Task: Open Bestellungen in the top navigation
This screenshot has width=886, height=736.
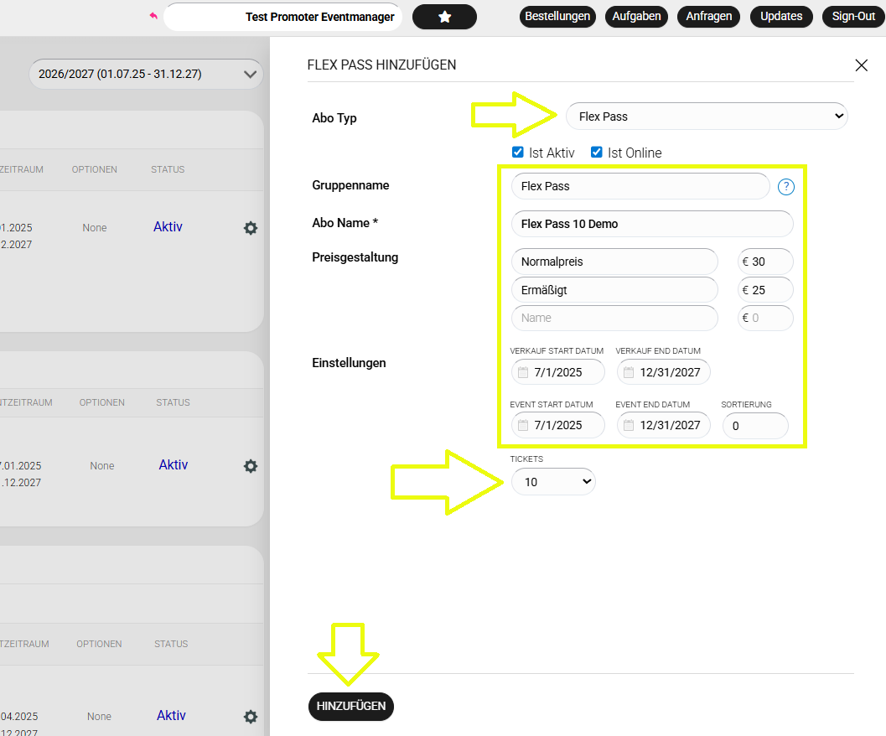Action: click(x=557, y=16)
